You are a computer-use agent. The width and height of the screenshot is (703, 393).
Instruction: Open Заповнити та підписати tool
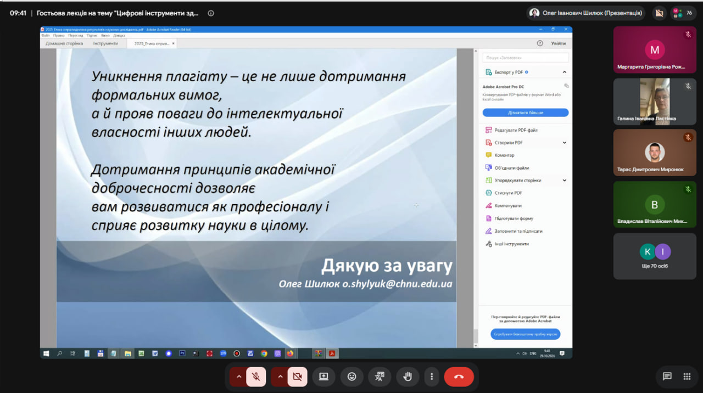coord(514,231)
